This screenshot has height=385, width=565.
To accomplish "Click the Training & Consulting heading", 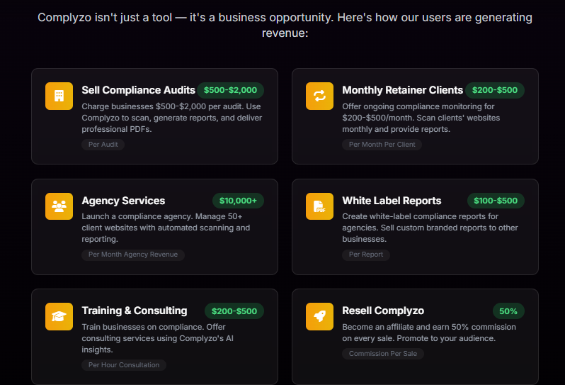I will pos(135,311).
